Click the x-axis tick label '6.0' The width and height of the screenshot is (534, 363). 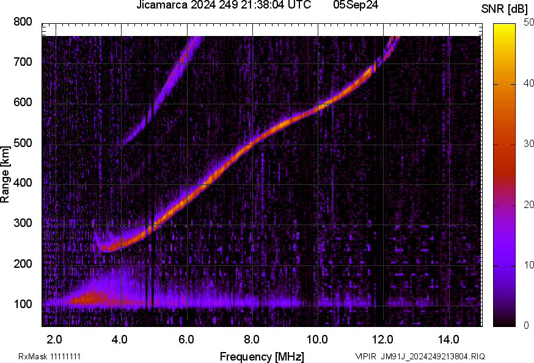point(186,340)
